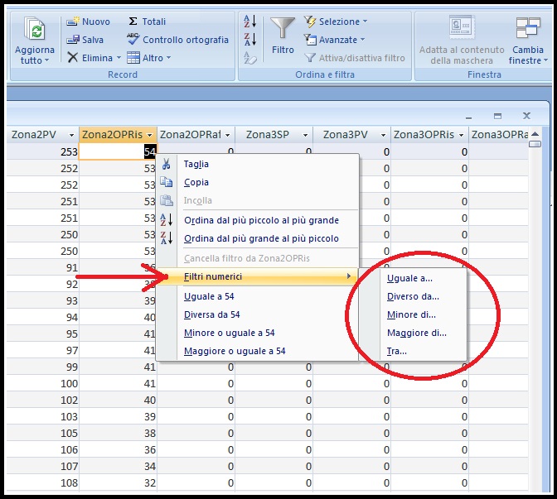Open Zona3OPRis column filter arrow
This screenshot has height=499, width=557.
(x=461, y=135)
